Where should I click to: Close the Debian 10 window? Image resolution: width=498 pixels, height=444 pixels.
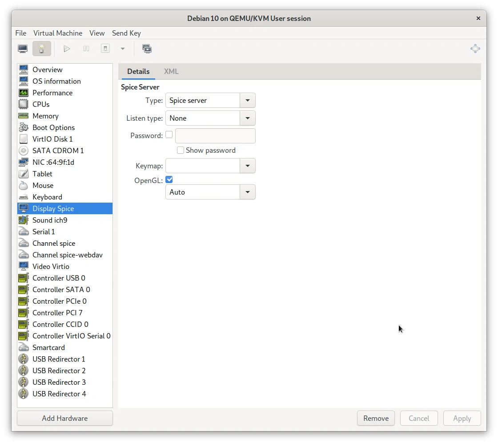click(478, 18)
